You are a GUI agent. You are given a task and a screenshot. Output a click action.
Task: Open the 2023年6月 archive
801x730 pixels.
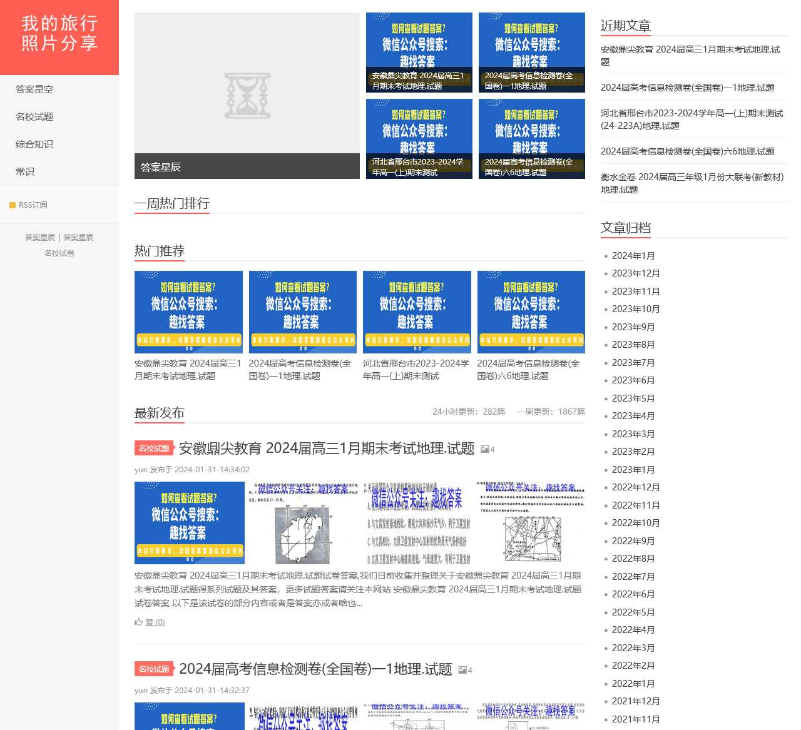coord(633,380)
